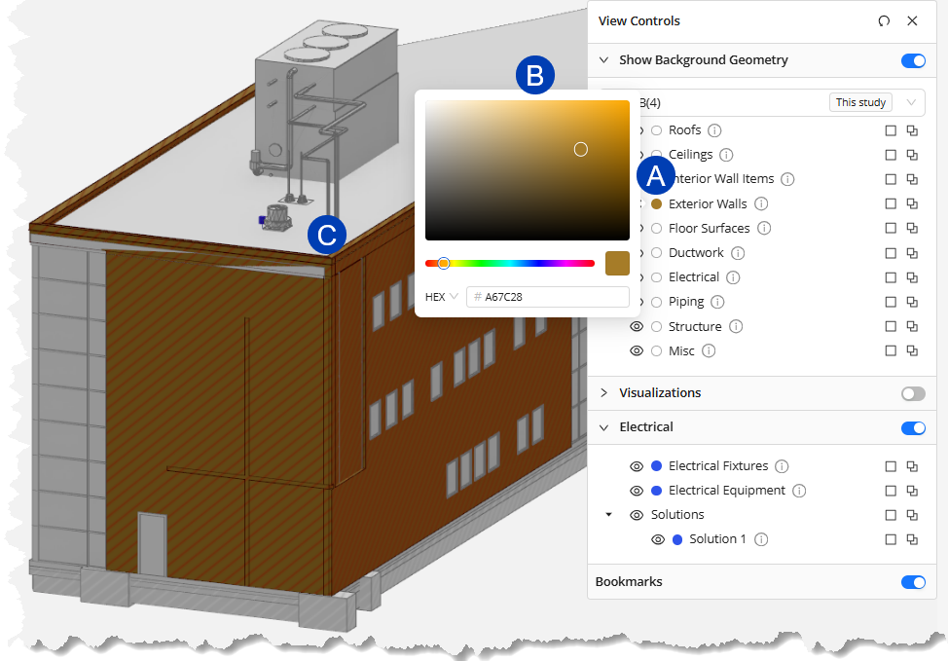Viewport: 948px width, 661px height.
Task: Click the hex value A67C28 input field
Action: [x=548, y=297]
